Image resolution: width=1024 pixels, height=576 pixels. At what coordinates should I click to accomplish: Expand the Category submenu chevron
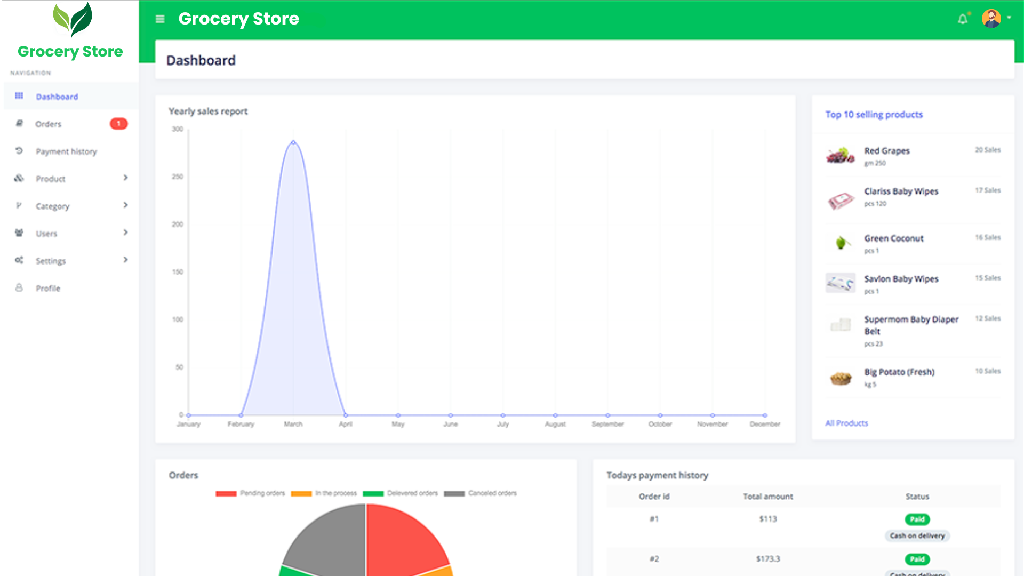[x=126, y=205]
